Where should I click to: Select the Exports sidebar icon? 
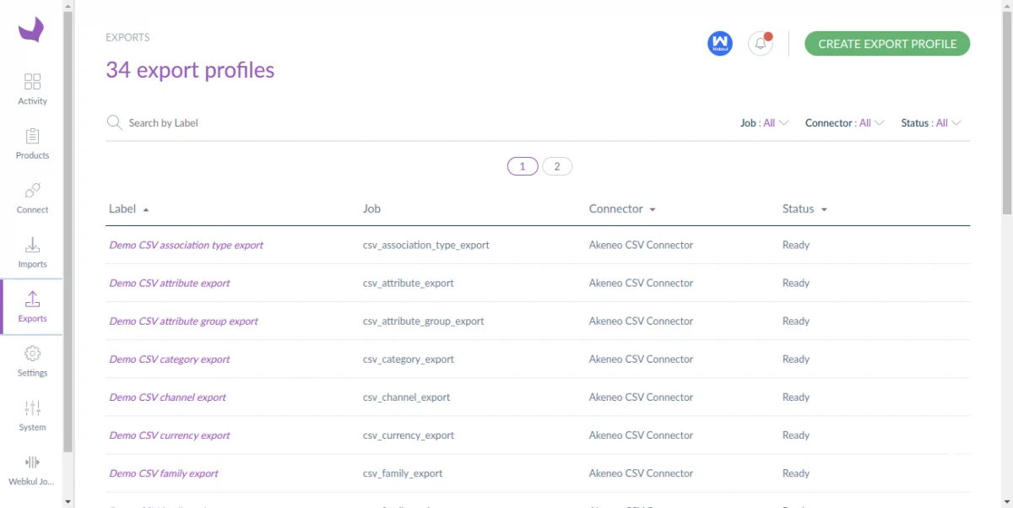tap(32, 306)
